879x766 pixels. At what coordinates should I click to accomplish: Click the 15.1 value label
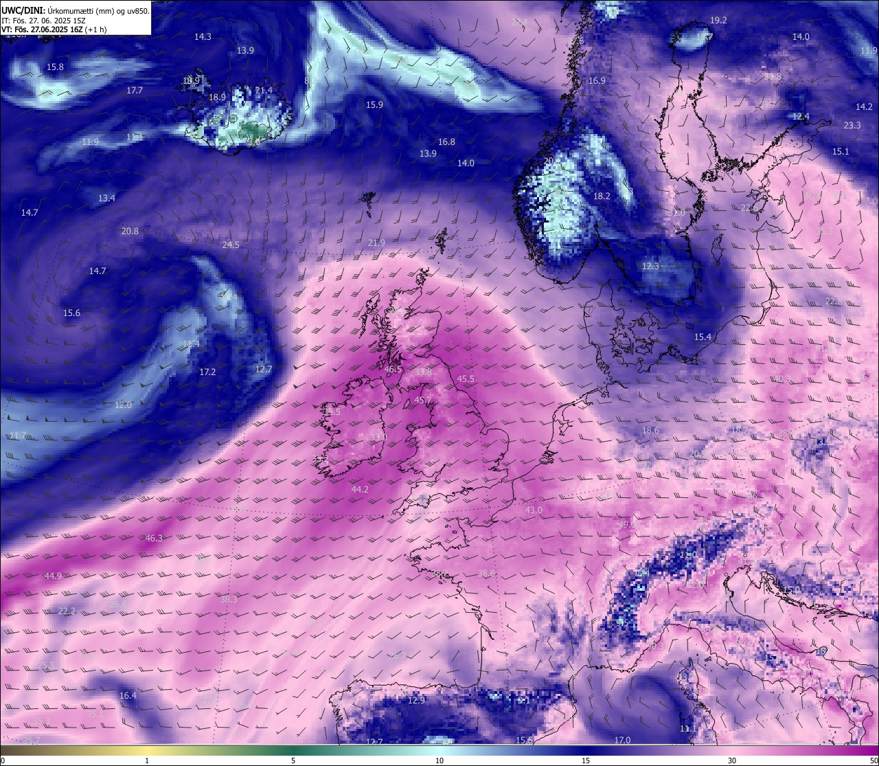tap(841, 152)
